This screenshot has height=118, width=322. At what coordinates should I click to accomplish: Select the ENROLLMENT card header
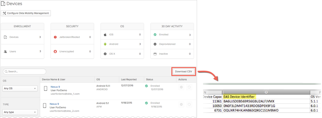point(22,27)
